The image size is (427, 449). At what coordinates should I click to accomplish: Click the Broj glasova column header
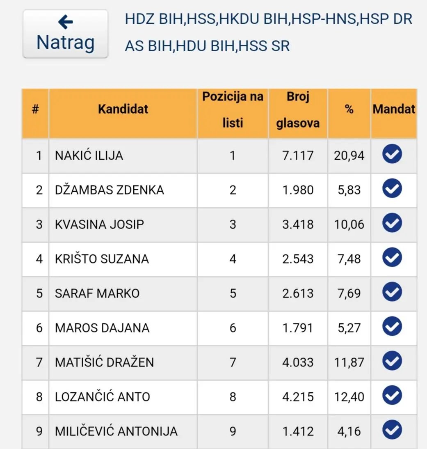pos(298,110)
